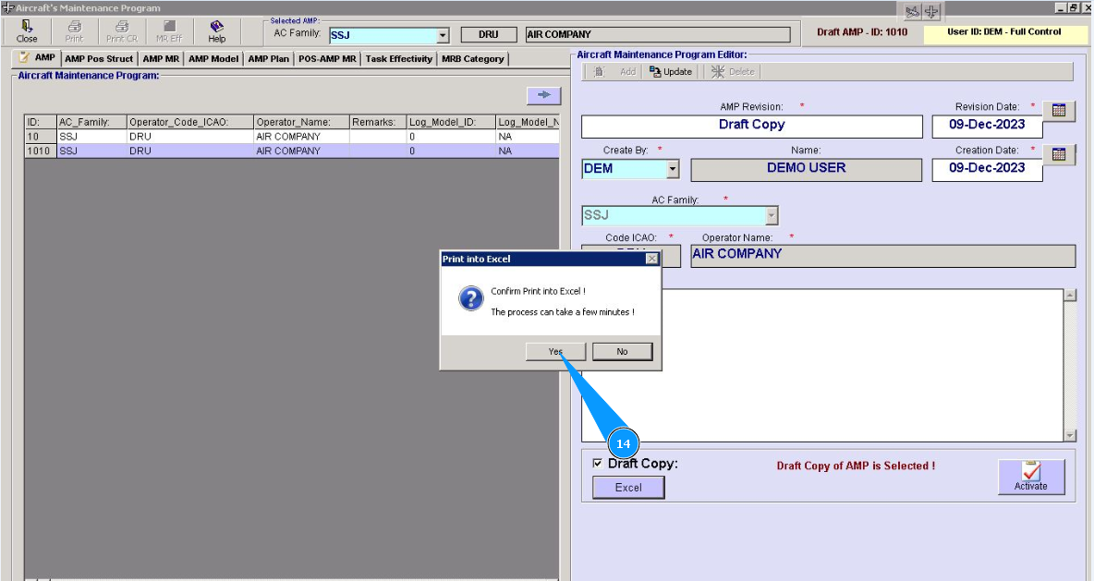Click the Close toolbar icon
This screenshot has height=581, width=1094.
[x=27, y=31]
